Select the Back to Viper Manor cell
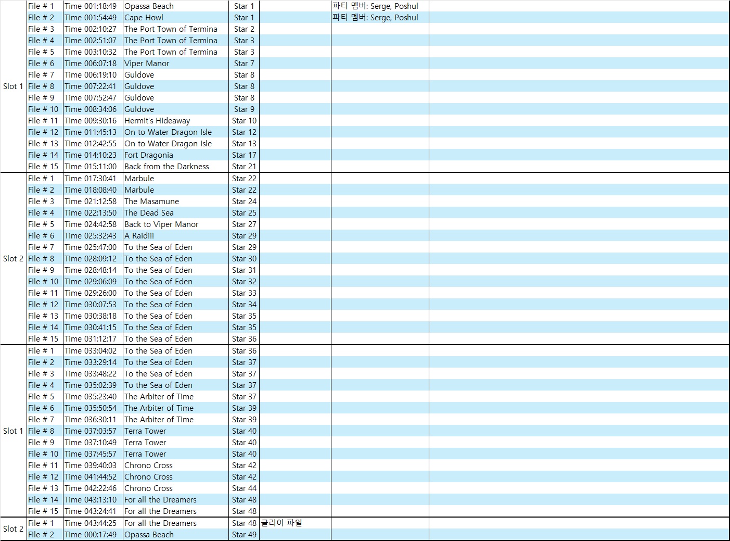Image resolution: width=730 pixels, height=541 pixels. (x=176, y=224)
